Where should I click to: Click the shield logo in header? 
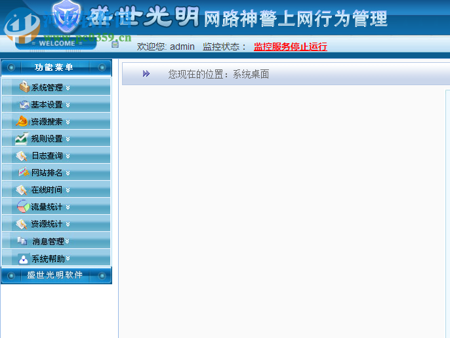click(x=67, y=15)
